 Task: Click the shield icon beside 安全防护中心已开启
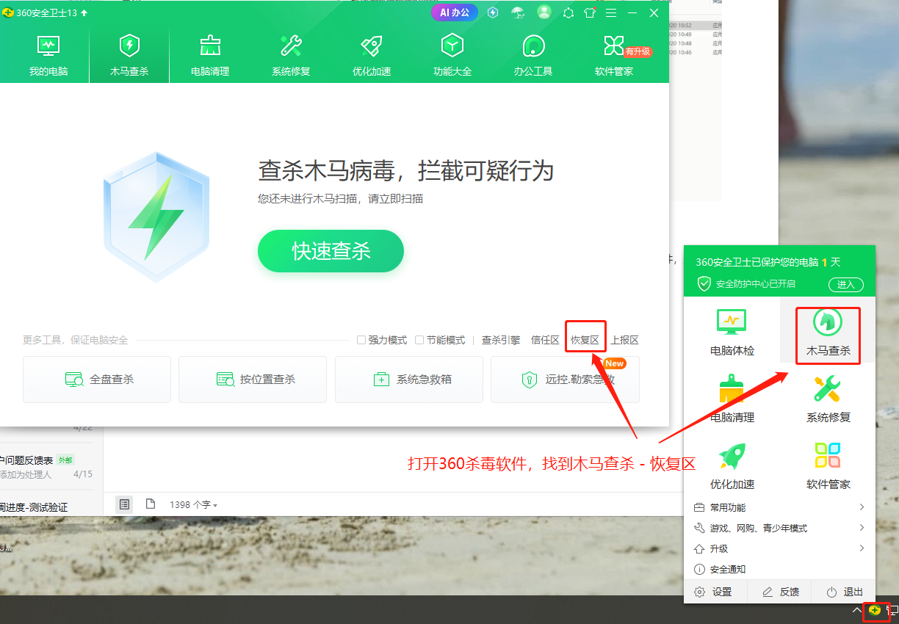coord(704,283)
